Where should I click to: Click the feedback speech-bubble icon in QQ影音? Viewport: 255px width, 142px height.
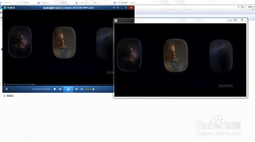(114, 8)
